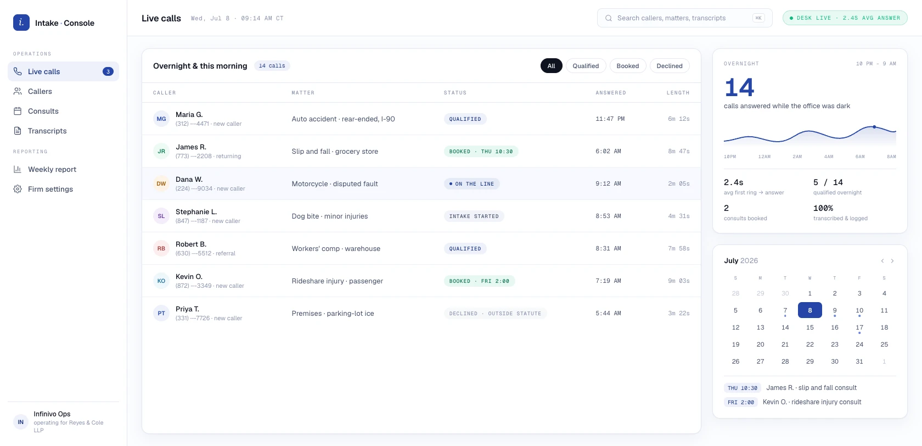Click the overnight chart data point marker
Image resolution: width=922 pixels, height=446 pixels.
pyautogui.click(x=874, y=127)
